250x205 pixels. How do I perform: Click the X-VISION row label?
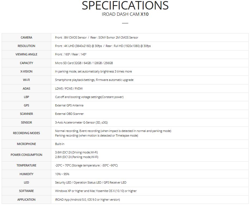tap(26, 71)
